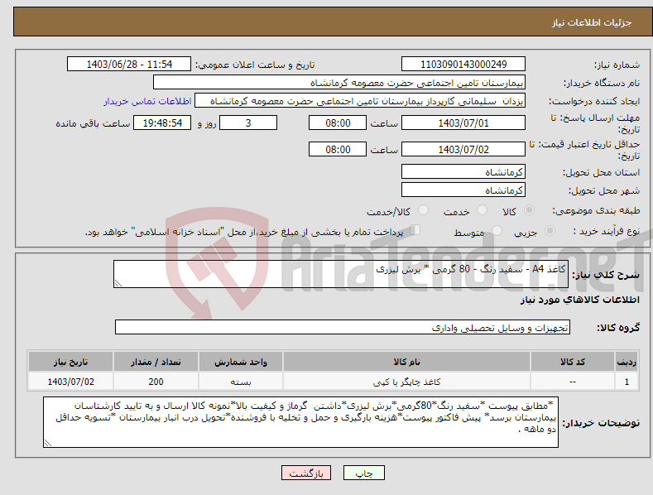Click price validity time 08:00 field

338,149
